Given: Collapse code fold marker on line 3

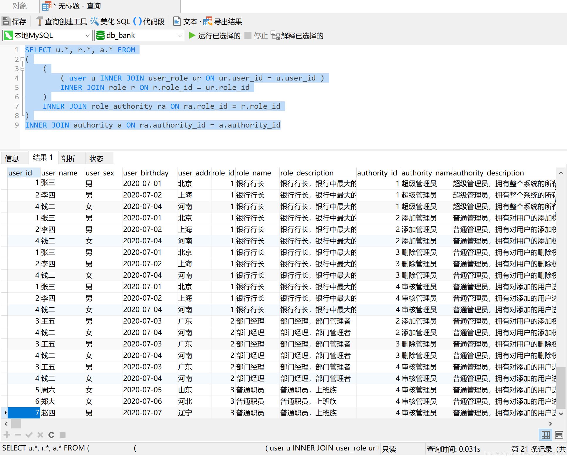Looking at the screenshot, I should point(22,69).
